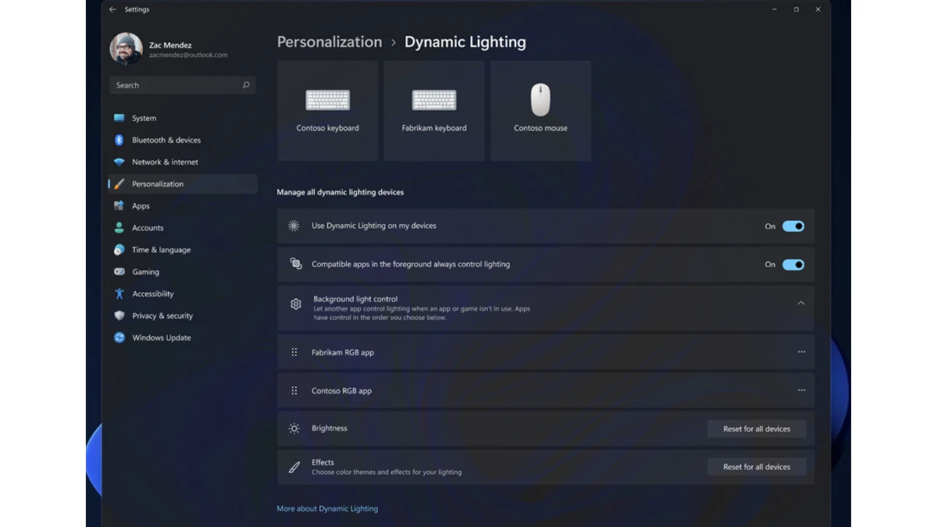Click the Accessibility figure icon
Screen dimensions: 937x527
point(119,294)
